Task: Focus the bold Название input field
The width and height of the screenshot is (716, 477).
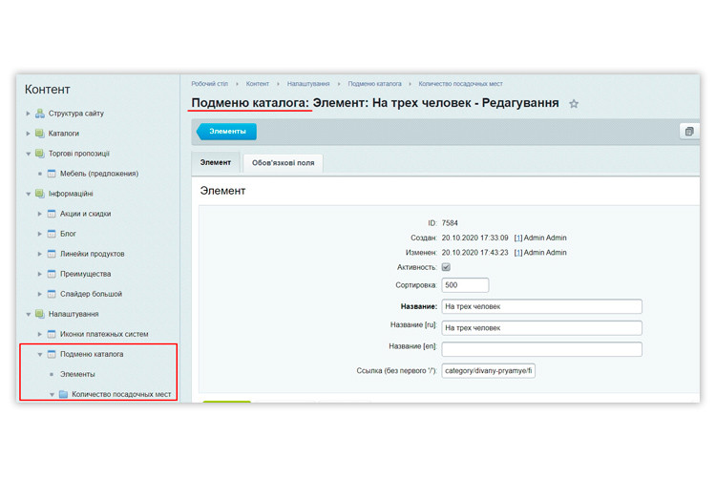Action: tap(542, 306)
